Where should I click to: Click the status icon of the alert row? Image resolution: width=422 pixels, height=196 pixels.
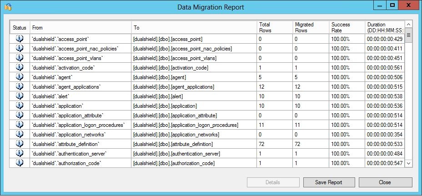(20, 96)
